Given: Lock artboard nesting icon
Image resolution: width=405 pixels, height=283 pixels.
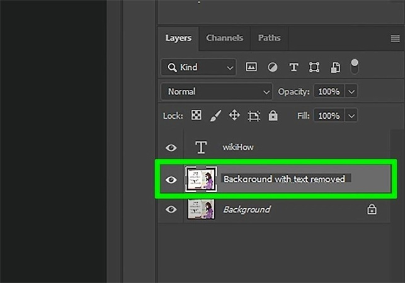Looking at the screenshot, I should coord(254,116).
